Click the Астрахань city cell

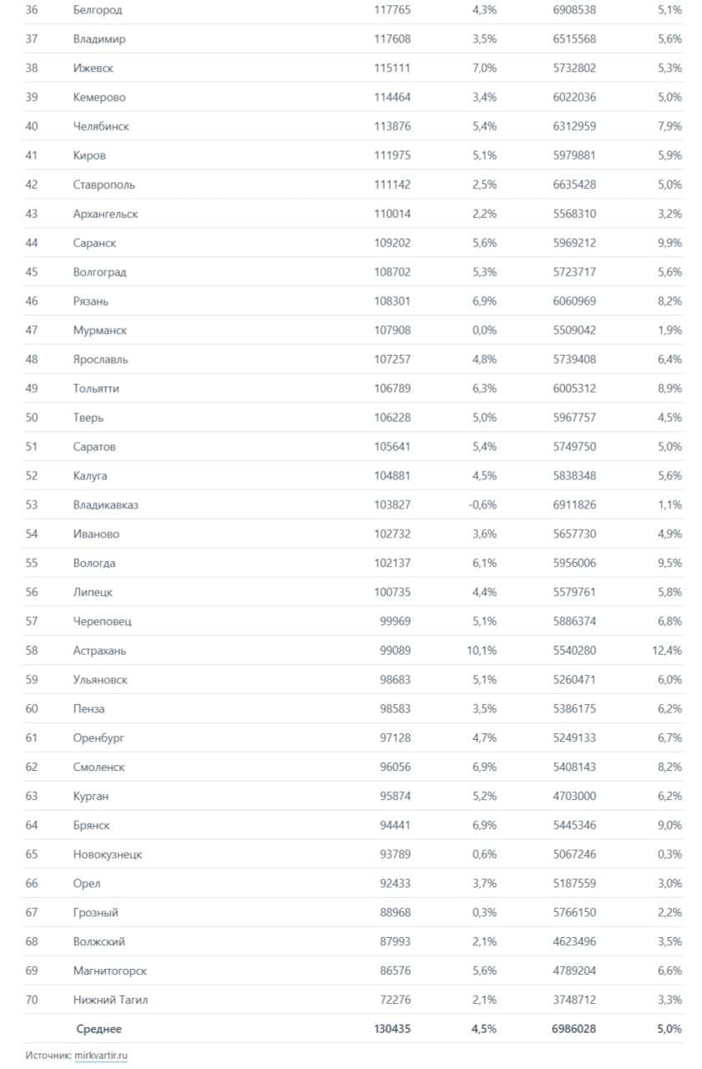[x=99, y=651]
